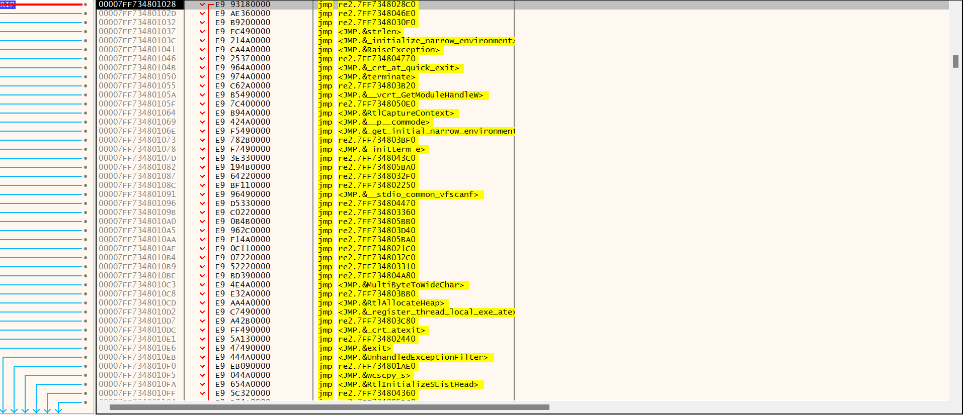The width and height of the screenshot is (963, 415).
Task: Select address 00007FF73480103C
Action: [137, 41]
